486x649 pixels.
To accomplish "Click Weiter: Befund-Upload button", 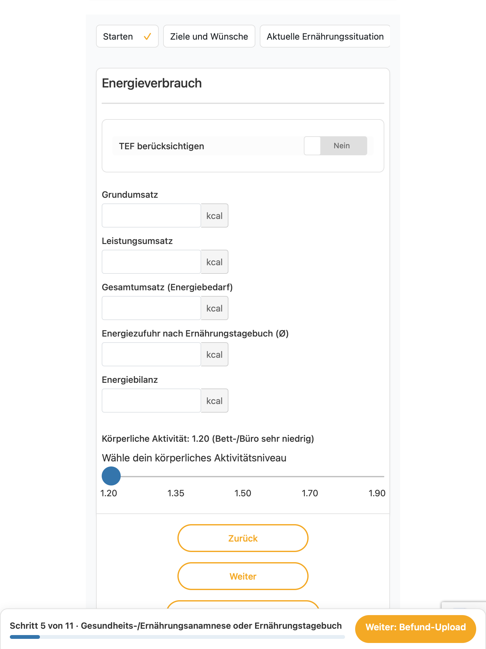I will click(416, 627).
